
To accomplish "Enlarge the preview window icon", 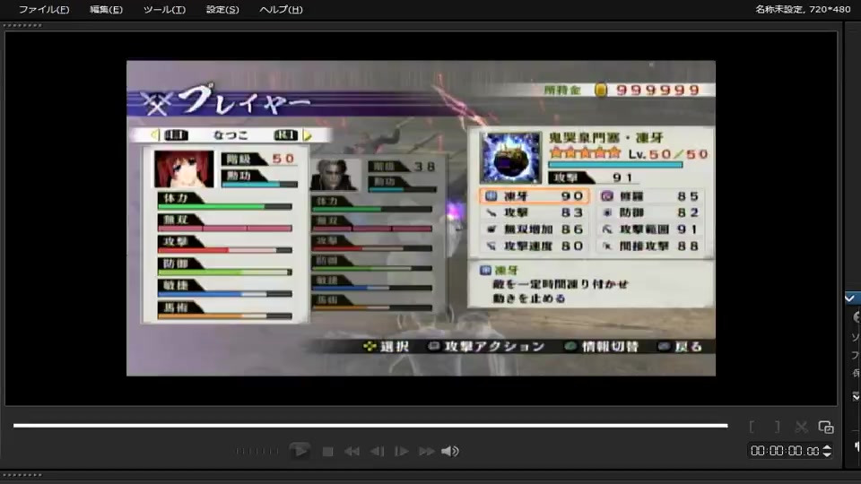I will coord(826,427).
